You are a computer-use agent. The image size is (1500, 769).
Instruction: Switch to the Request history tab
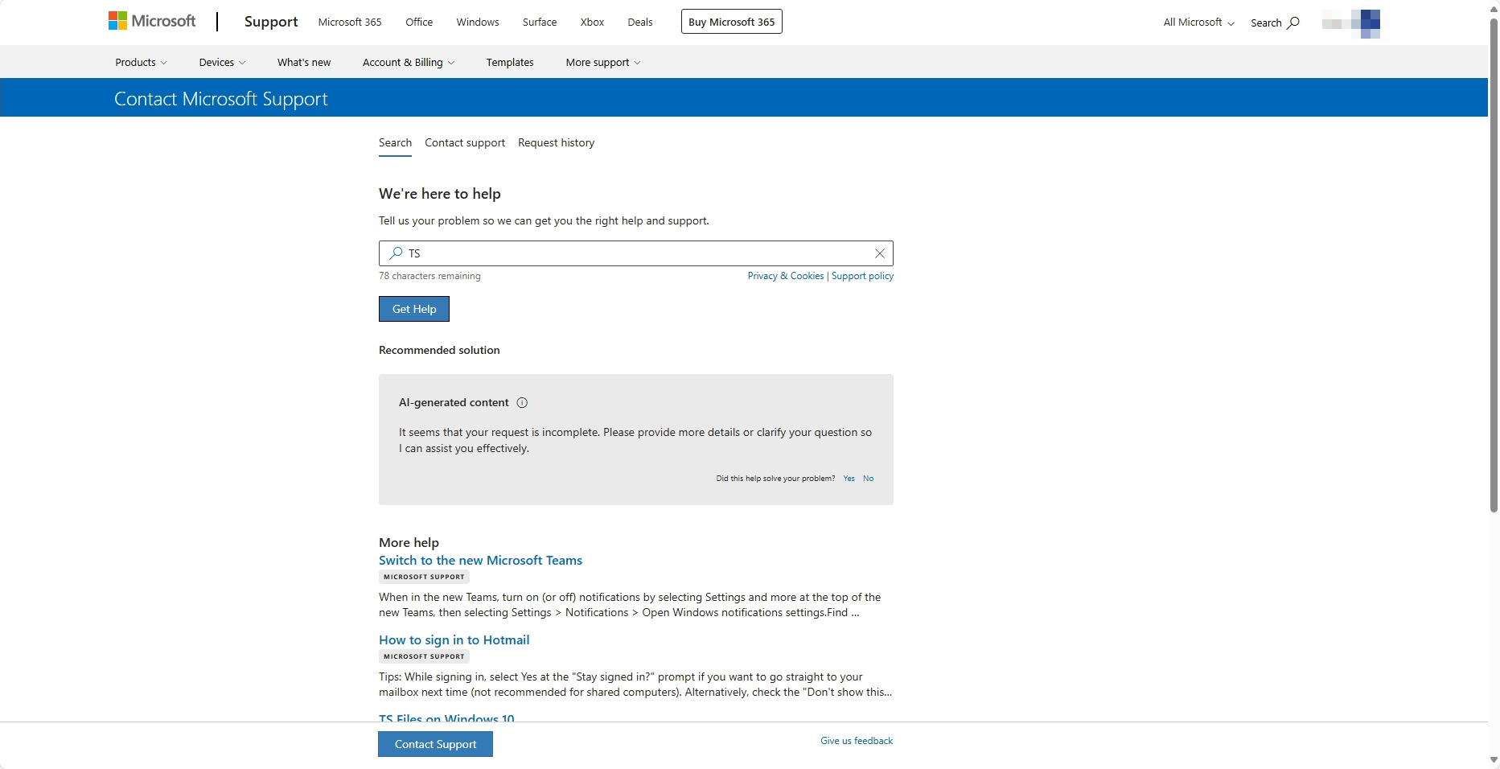coord(557,142)
